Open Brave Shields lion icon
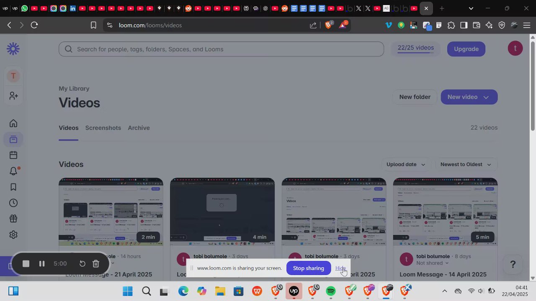 click(329, 25)
